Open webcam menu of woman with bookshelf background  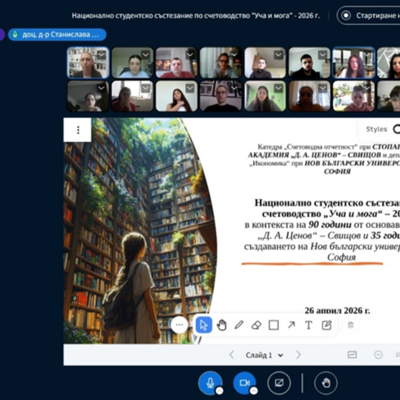tap(101, 55)
